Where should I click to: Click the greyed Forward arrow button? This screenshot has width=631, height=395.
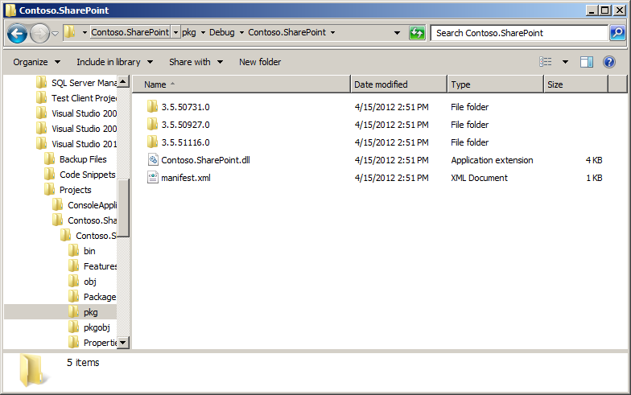(40, 34)
